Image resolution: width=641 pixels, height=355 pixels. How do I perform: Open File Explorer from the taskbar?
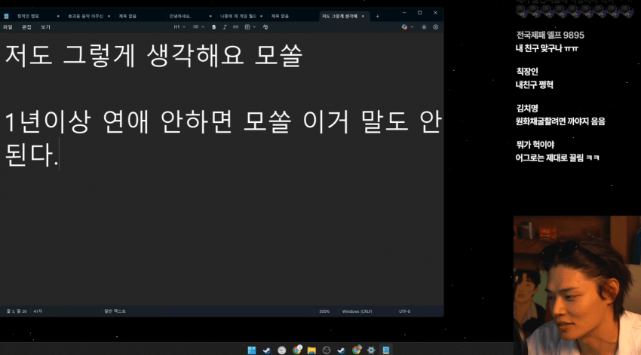coord(311,350)
